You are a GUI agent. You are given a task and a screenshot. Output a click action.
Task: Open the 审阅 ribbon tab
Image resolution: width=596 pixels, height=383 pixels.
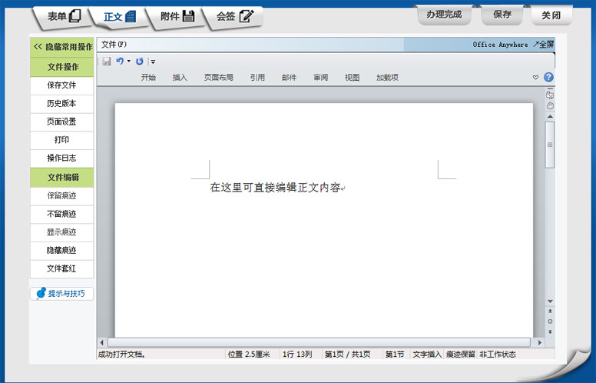[320, 77]
